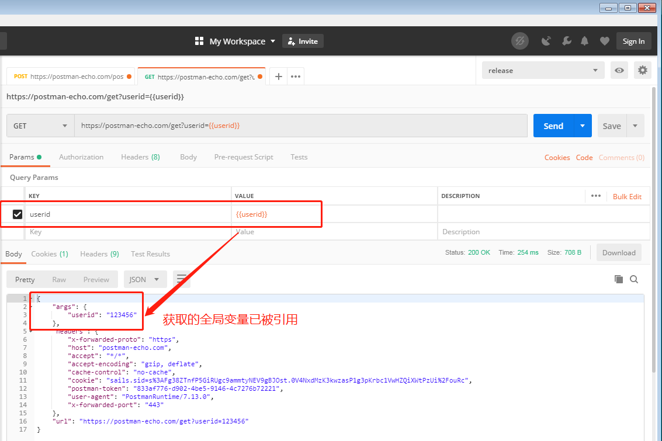662x441 pixels.
Task: Open settings wrench icon in header
Action: pos(567,41)
